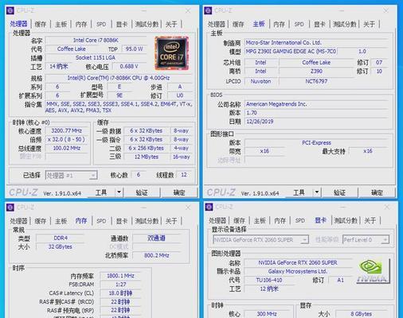Viewport: 403px width, 318px height.
Task: Click the NCT6797 LPCIO value
Action: pos(316,81)
